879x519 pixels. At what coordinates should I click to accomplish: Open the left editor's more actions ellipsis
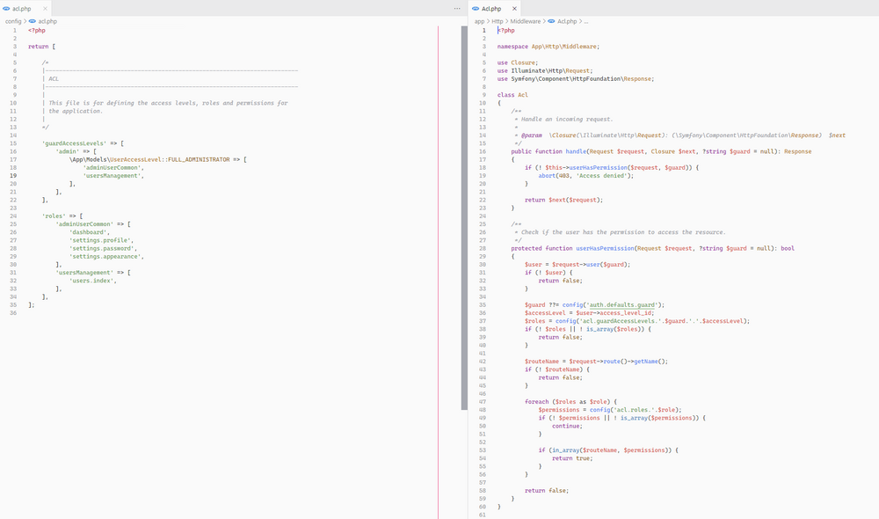pos(457,9)
